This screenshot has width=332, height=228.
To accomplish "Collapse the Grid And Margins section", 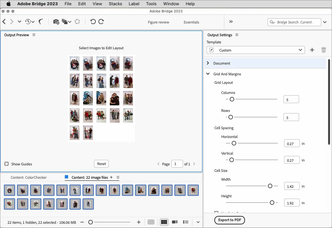I will (x=208, y=74).
